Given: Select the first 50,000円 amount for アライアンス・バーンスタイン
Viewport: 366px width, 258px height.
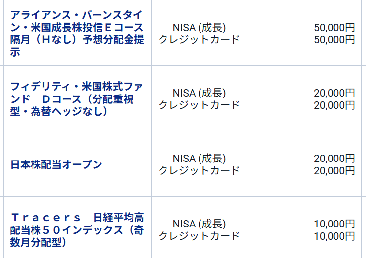Looking at the screenshot, I should point(334,28).
